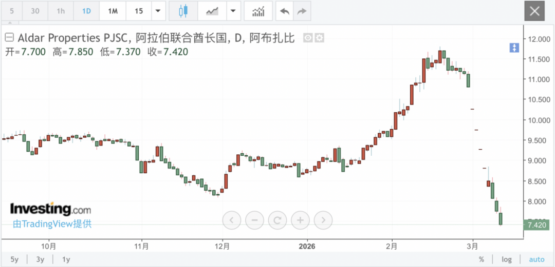Viewport: 555px width, 267px height.
Task: Open chart style dropdown arrow
Action: (234, 11)
